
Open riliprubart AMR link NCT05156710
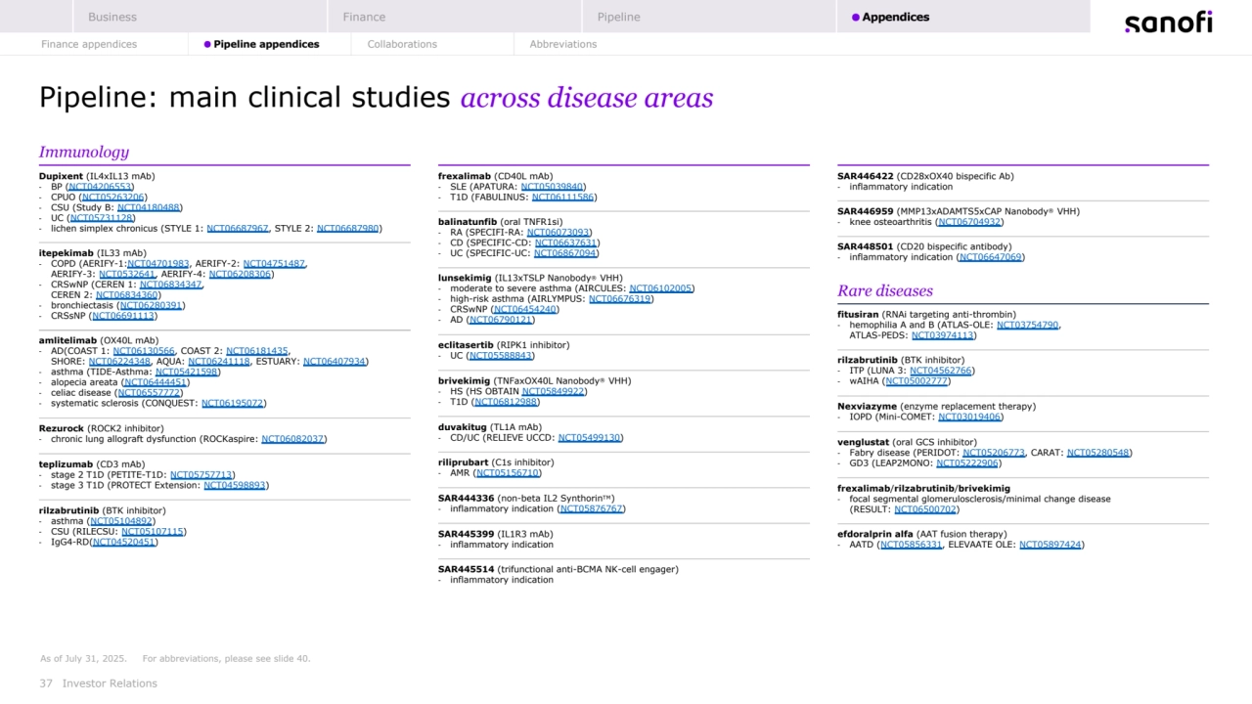[x=507, y=473]
